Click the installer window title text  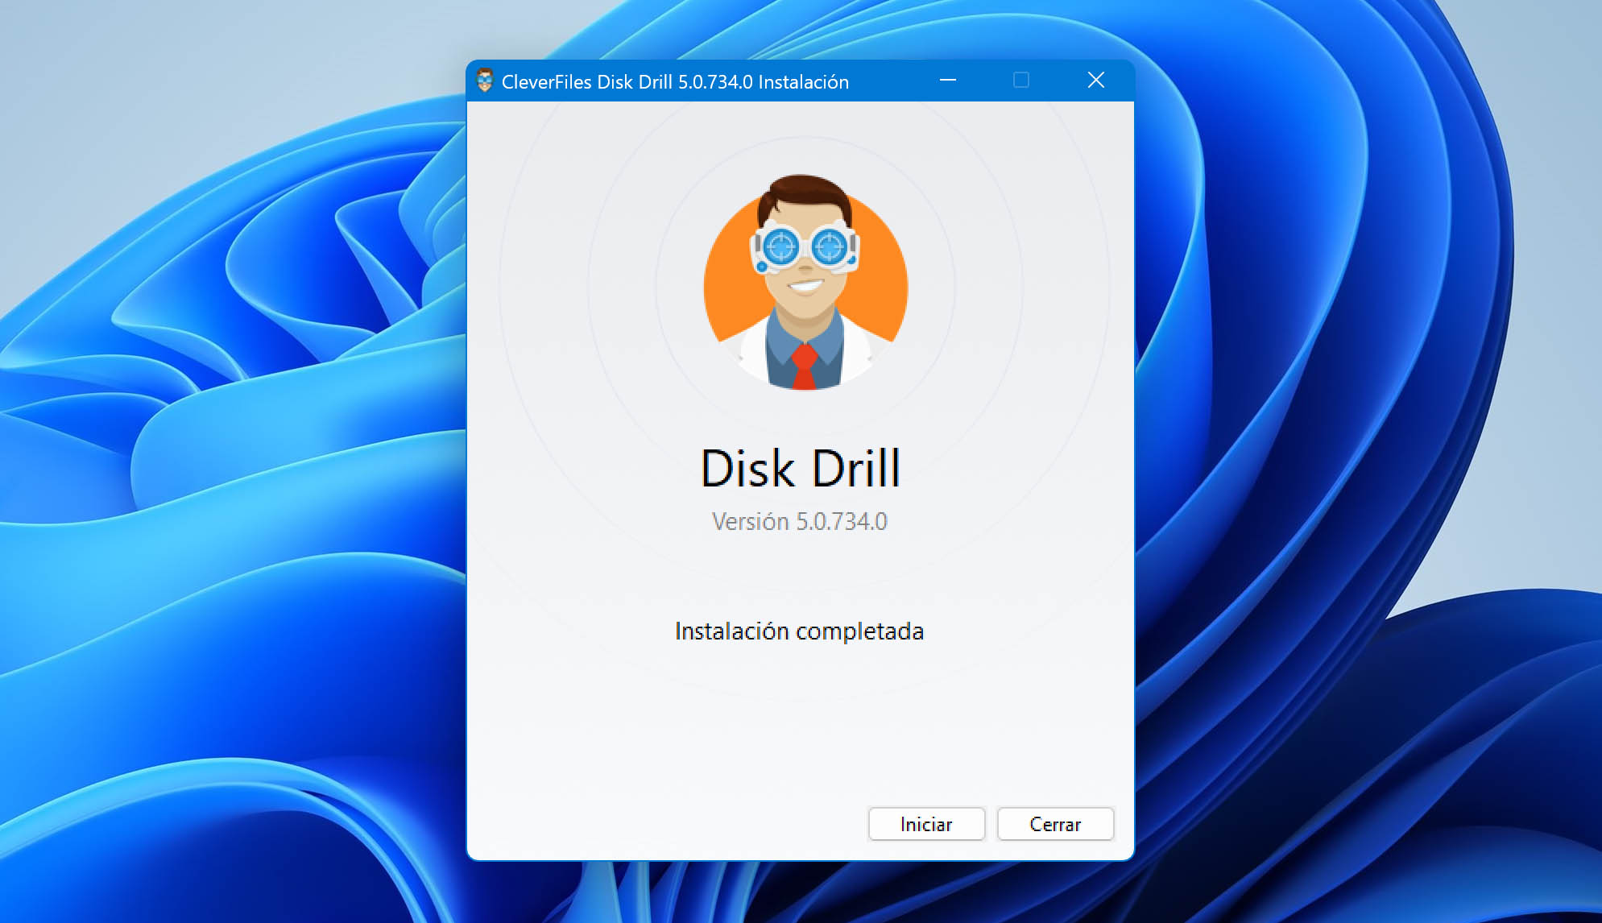click(675, 81)
